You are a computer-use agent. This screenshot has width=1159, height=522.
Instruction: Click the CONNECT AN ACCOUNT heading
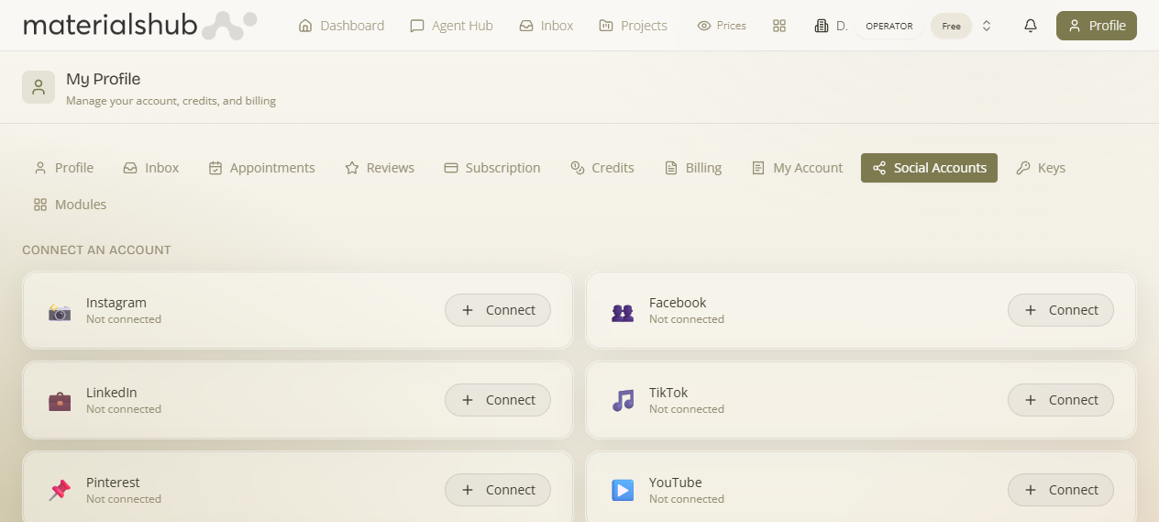click(96, 250)
